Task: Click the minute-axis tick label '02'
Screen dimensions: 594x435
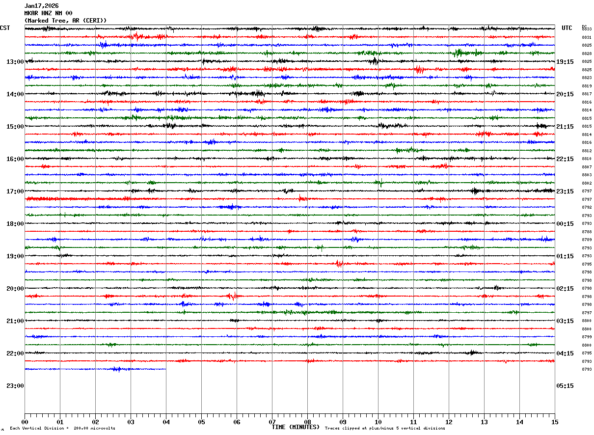Action: [95, 422]
